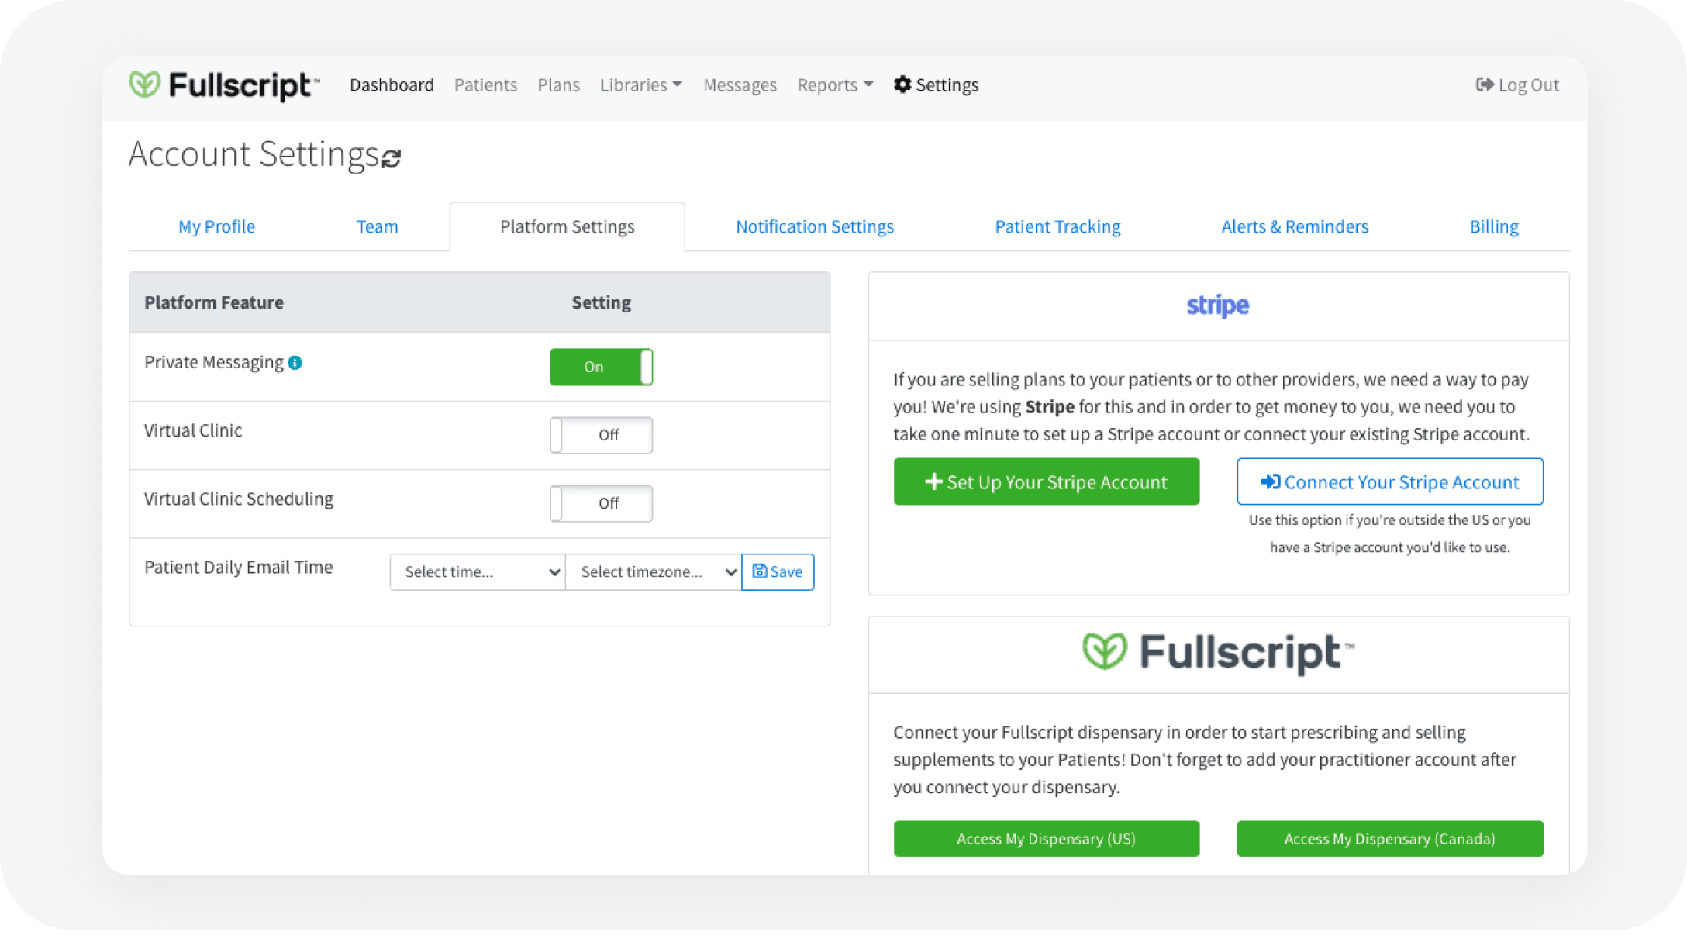Viewport: 1687px width, 949px height.
Task: Turn off the Private Messaging toggle
Action: (601, 367)
